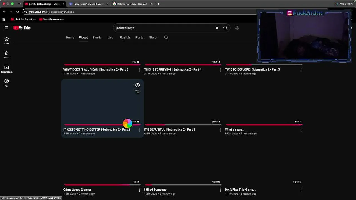Open WHAT DOES IT ALL MEAN video title
Screen dimensions: 356x200
(x=96, y=69)
